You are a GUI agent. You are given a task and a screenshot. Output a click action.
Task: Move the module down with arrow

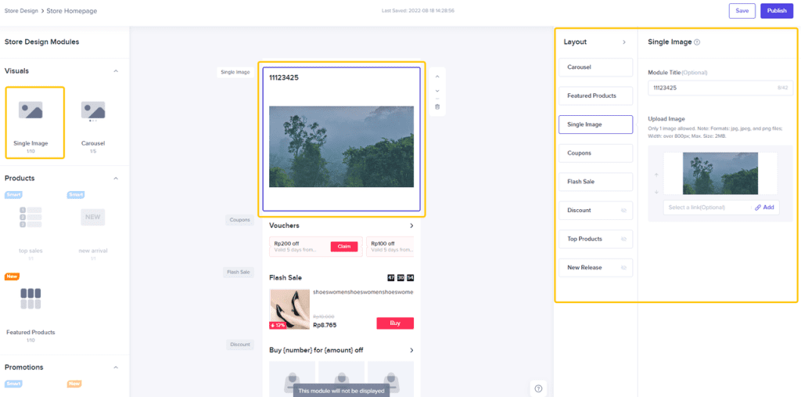tap(436, 91)
